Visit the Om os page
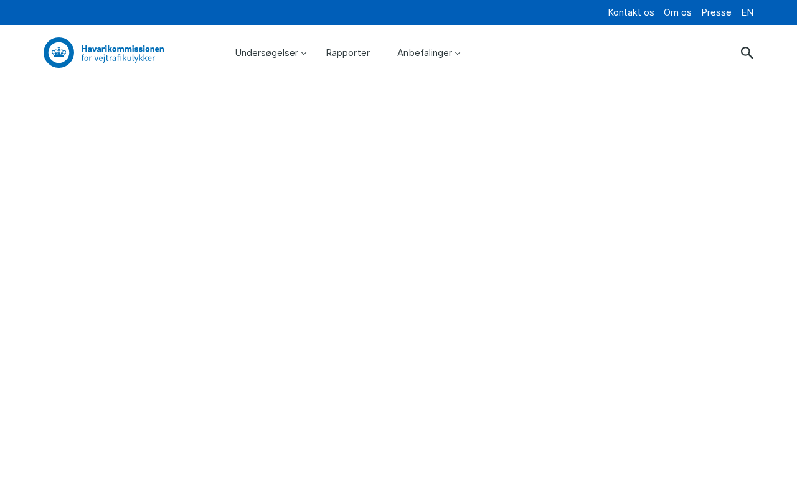Screen dimensions: 797x498 (677, 12)
